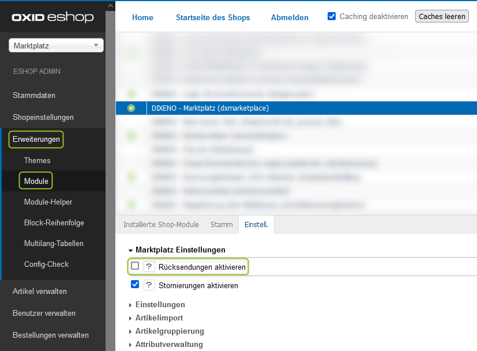This screenshot has height=351, width=477.
Task: Open Module-Helper in the sidebar
Action: coord(48,202)
